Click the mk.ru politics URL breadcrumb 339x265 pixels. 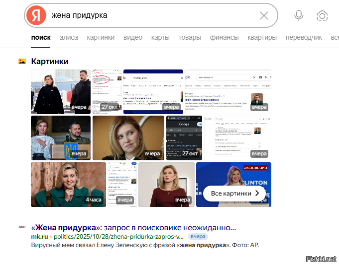click(x=114, y=237)
